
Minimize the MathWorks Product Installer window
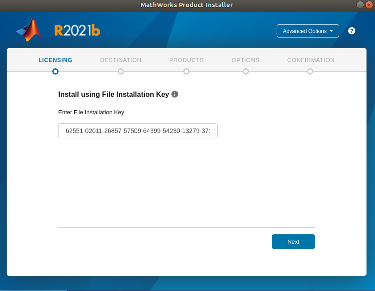(x=360, y=5)
